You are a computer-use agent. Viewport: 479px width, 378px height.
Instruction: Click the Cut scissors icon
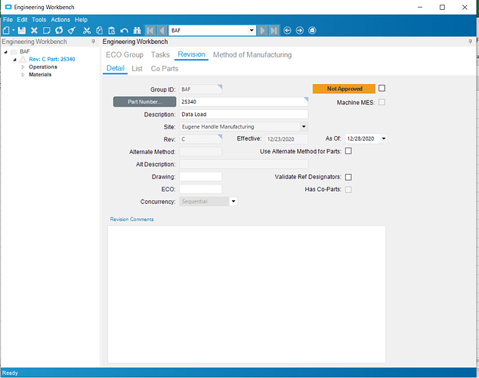point(87,30)
